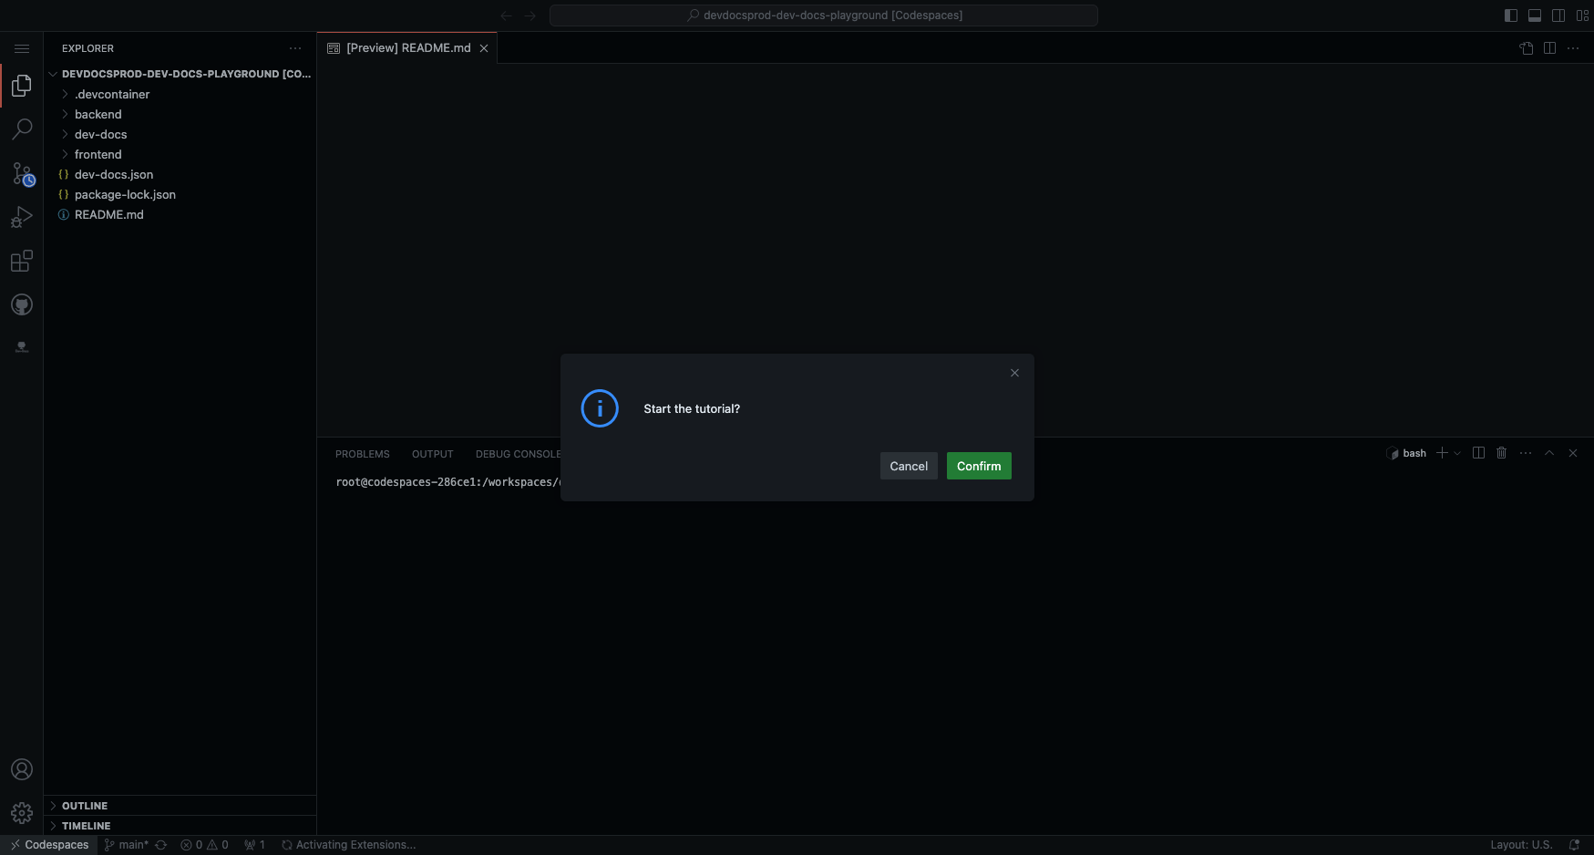The image size is (1594, 855).
Task: Expand the backend folder
Action: tap(98, 114)
